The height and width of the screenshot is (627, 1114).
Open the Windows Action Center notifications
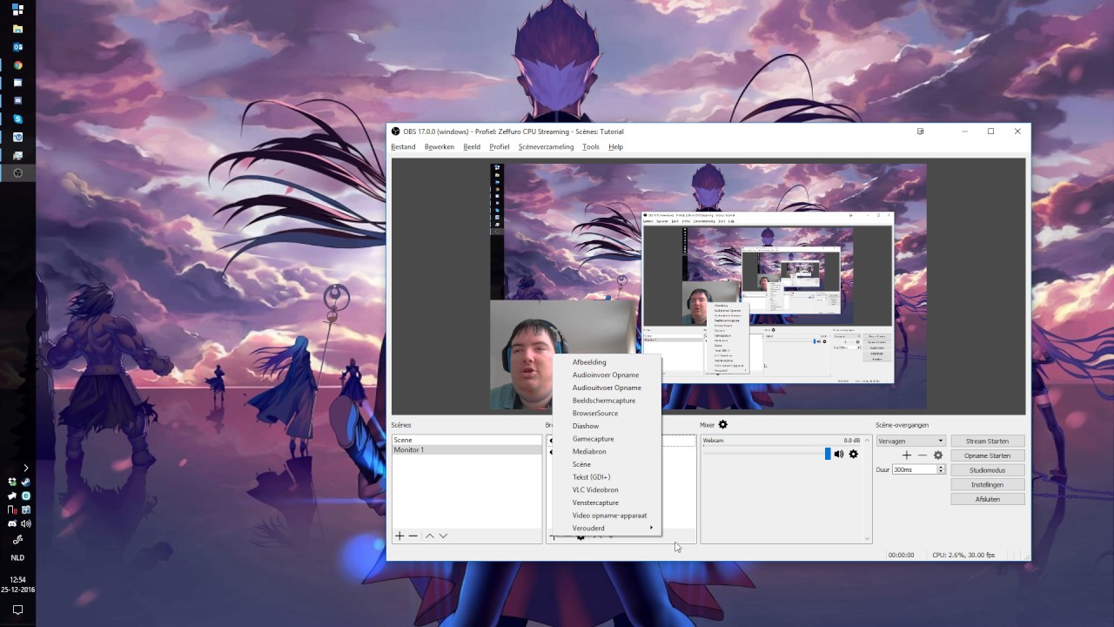pyautogui.click(x=17, y=610)
